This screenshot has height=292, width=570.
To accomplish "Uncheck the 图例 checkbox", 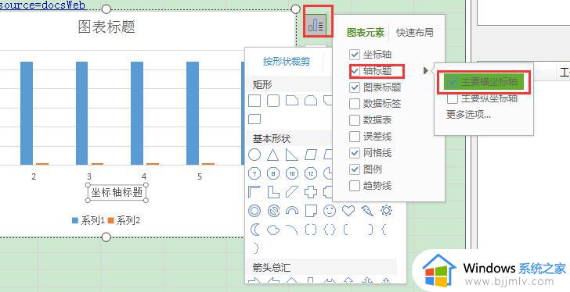I will click(x=355, y=169).
